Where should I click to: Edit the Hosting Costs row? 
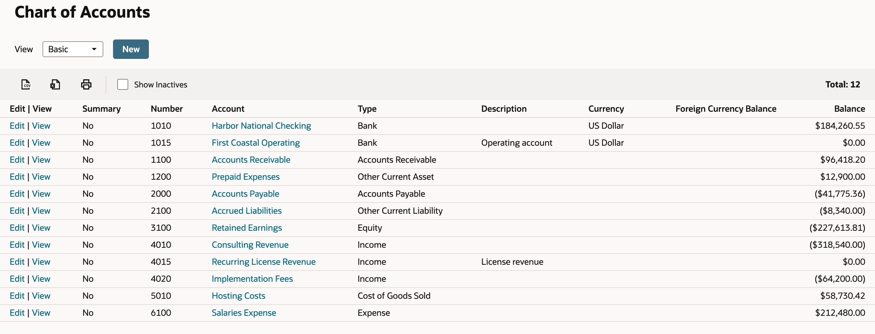[17, 296]
